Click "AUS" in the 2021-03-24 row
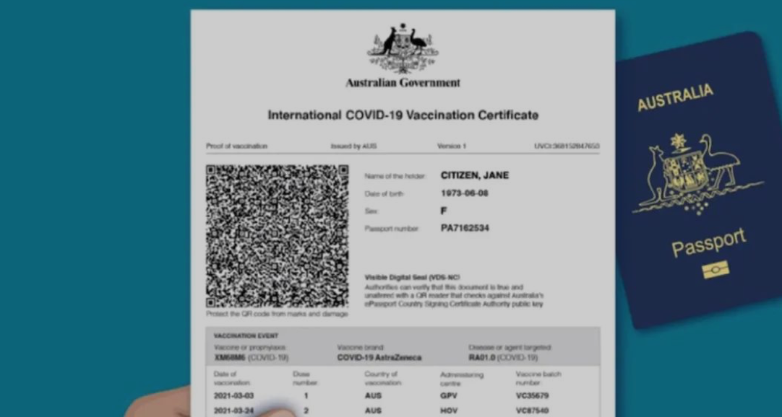Viewport: 782px width, 417px height. pos(373,411)
